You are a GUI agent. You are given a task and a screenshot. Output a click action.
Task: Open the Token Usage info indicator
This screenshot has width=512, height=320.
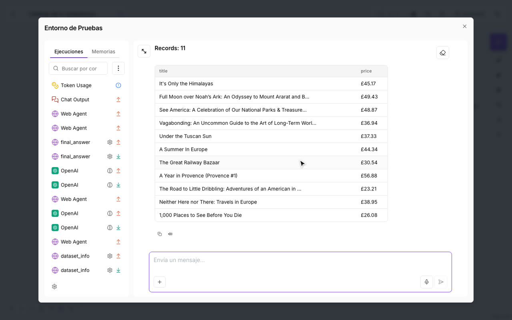click(118, 85)
